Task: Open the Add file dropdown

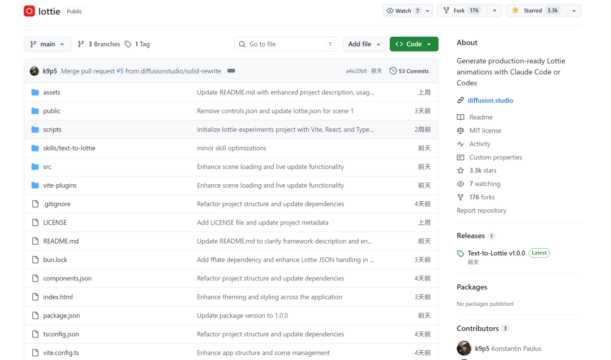Action: pyautogui.click(x=364, y=44)
